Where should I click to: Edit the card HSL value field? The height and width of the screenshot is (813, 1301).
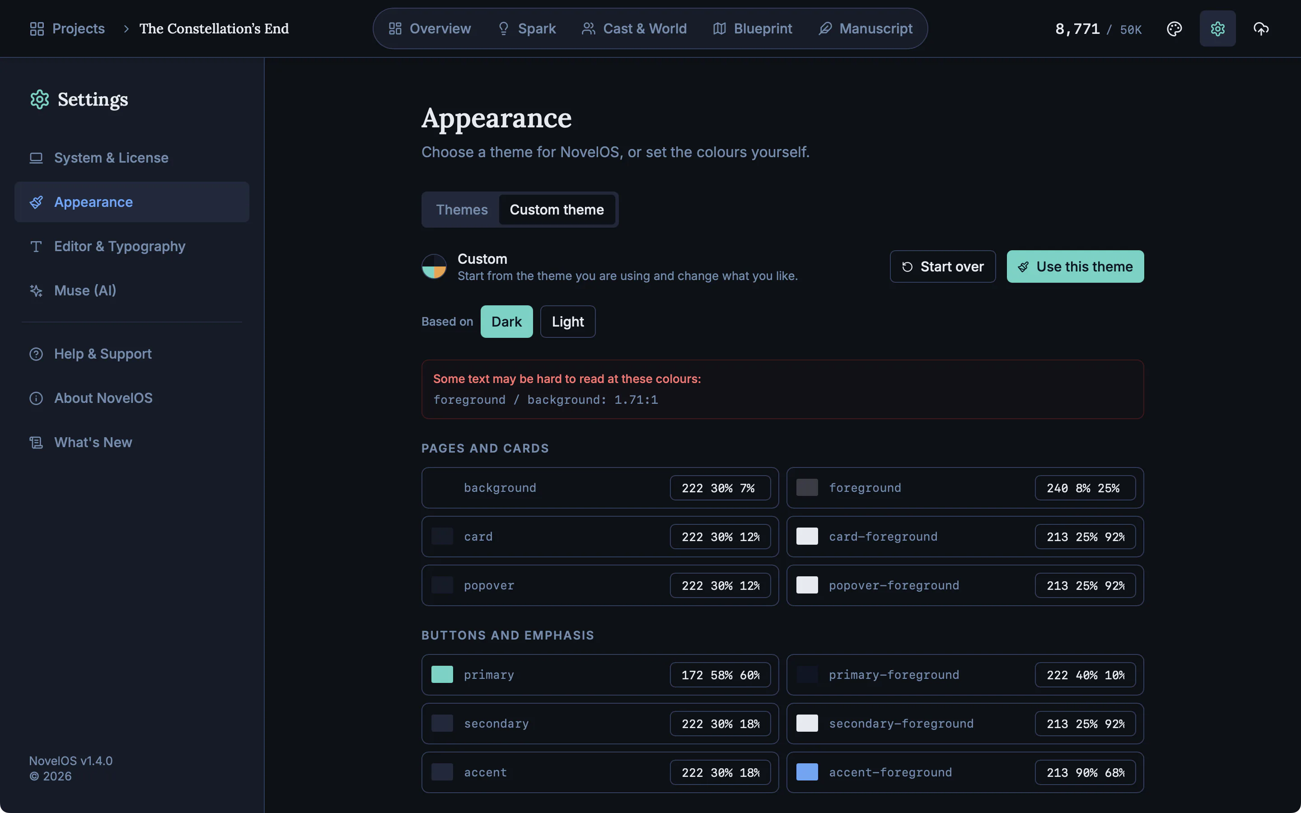[x=721, y=537]
